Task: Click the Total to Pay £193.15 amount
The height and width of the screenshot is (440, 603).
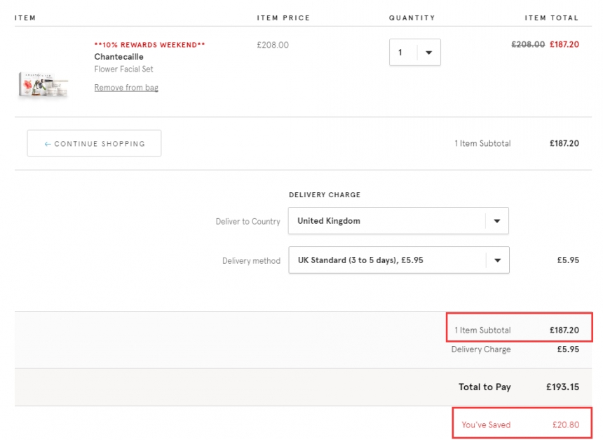Action: coord(562,387)
